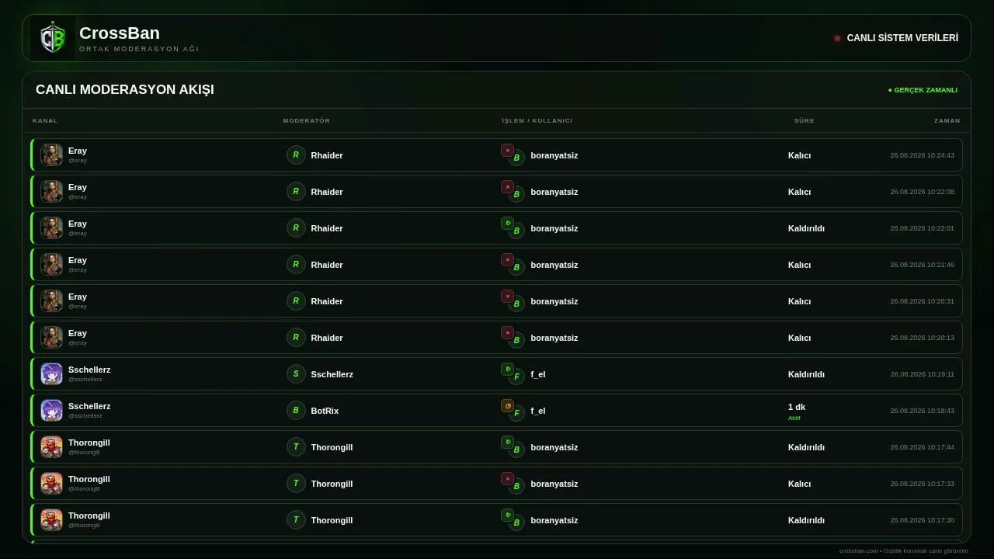Open the Sschellerz channel thumbnail at 10:19:11

[x=52, y=374]
